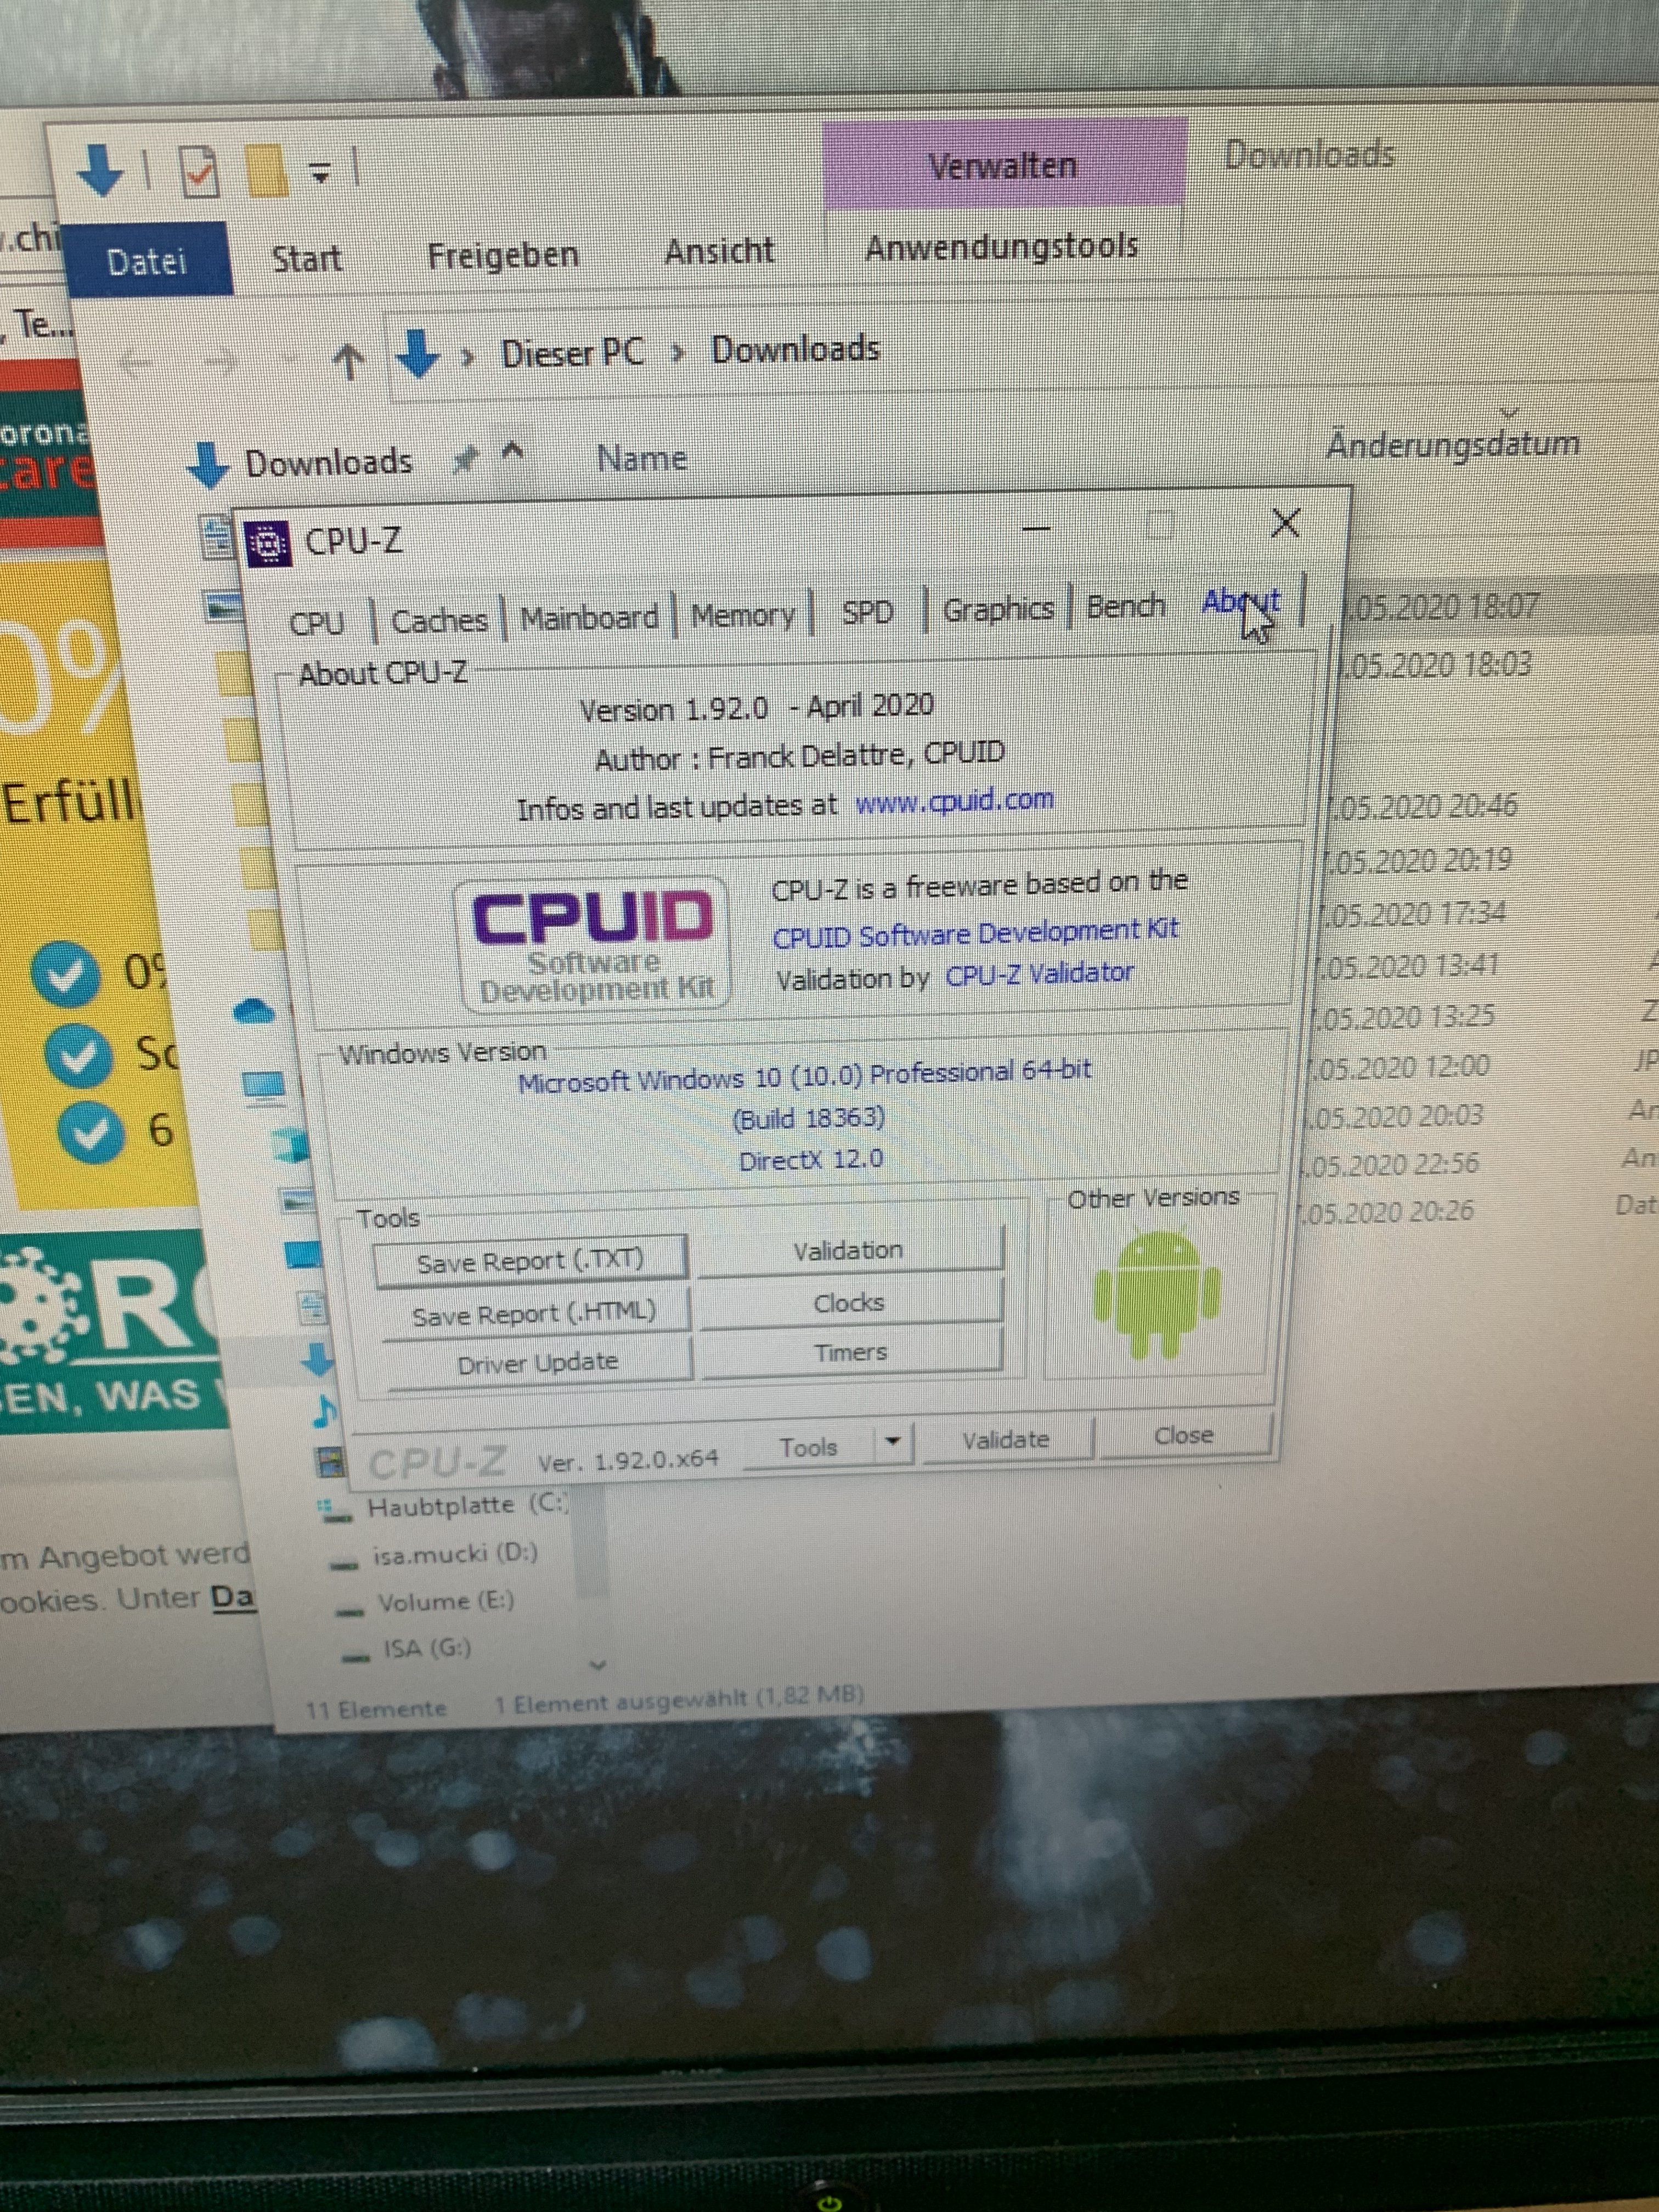The width and height of the screenshot is (1659, 2212).
Task: Click the CPU-Z title bar icon
Action: point(269,543)
